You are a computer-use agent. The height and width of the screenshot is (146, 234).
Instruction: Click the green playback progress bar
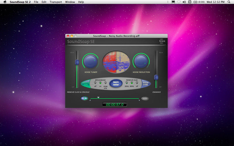click(x=115, y=99)
